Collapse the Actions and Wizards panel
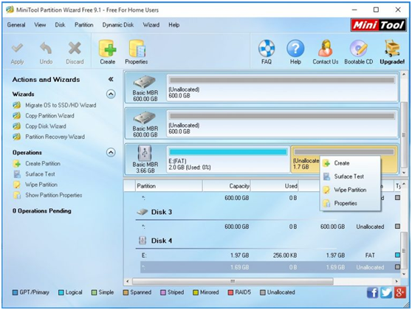412x310 pixels. click(x=111, y=79)
